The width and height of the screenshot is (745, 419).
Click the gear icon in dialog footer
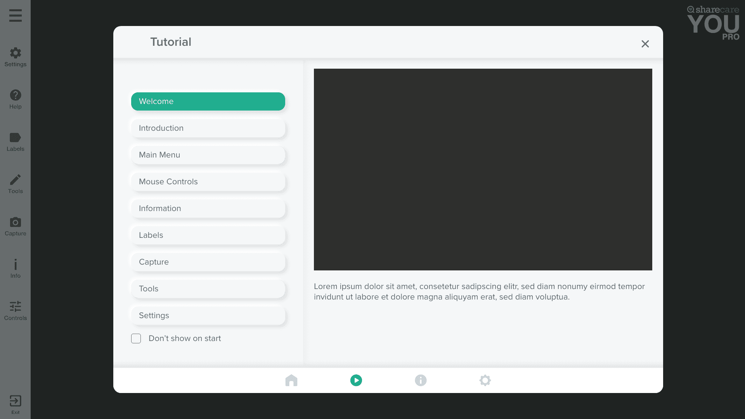(485, 380)
